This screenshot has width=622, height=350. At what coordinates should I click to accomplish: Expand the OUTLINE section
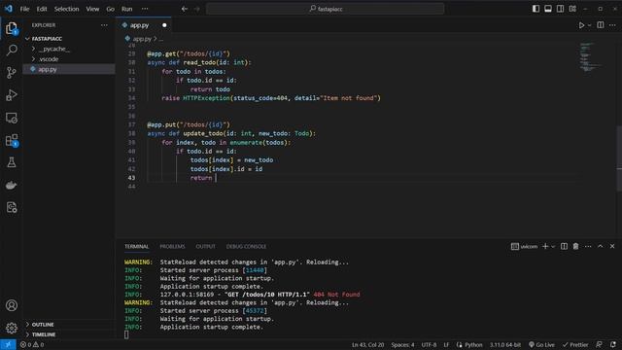pyautogui.click(x=43, y=324)
